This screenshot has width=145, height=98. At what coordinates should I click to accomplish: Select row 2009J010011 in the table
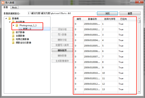(102, 78)
